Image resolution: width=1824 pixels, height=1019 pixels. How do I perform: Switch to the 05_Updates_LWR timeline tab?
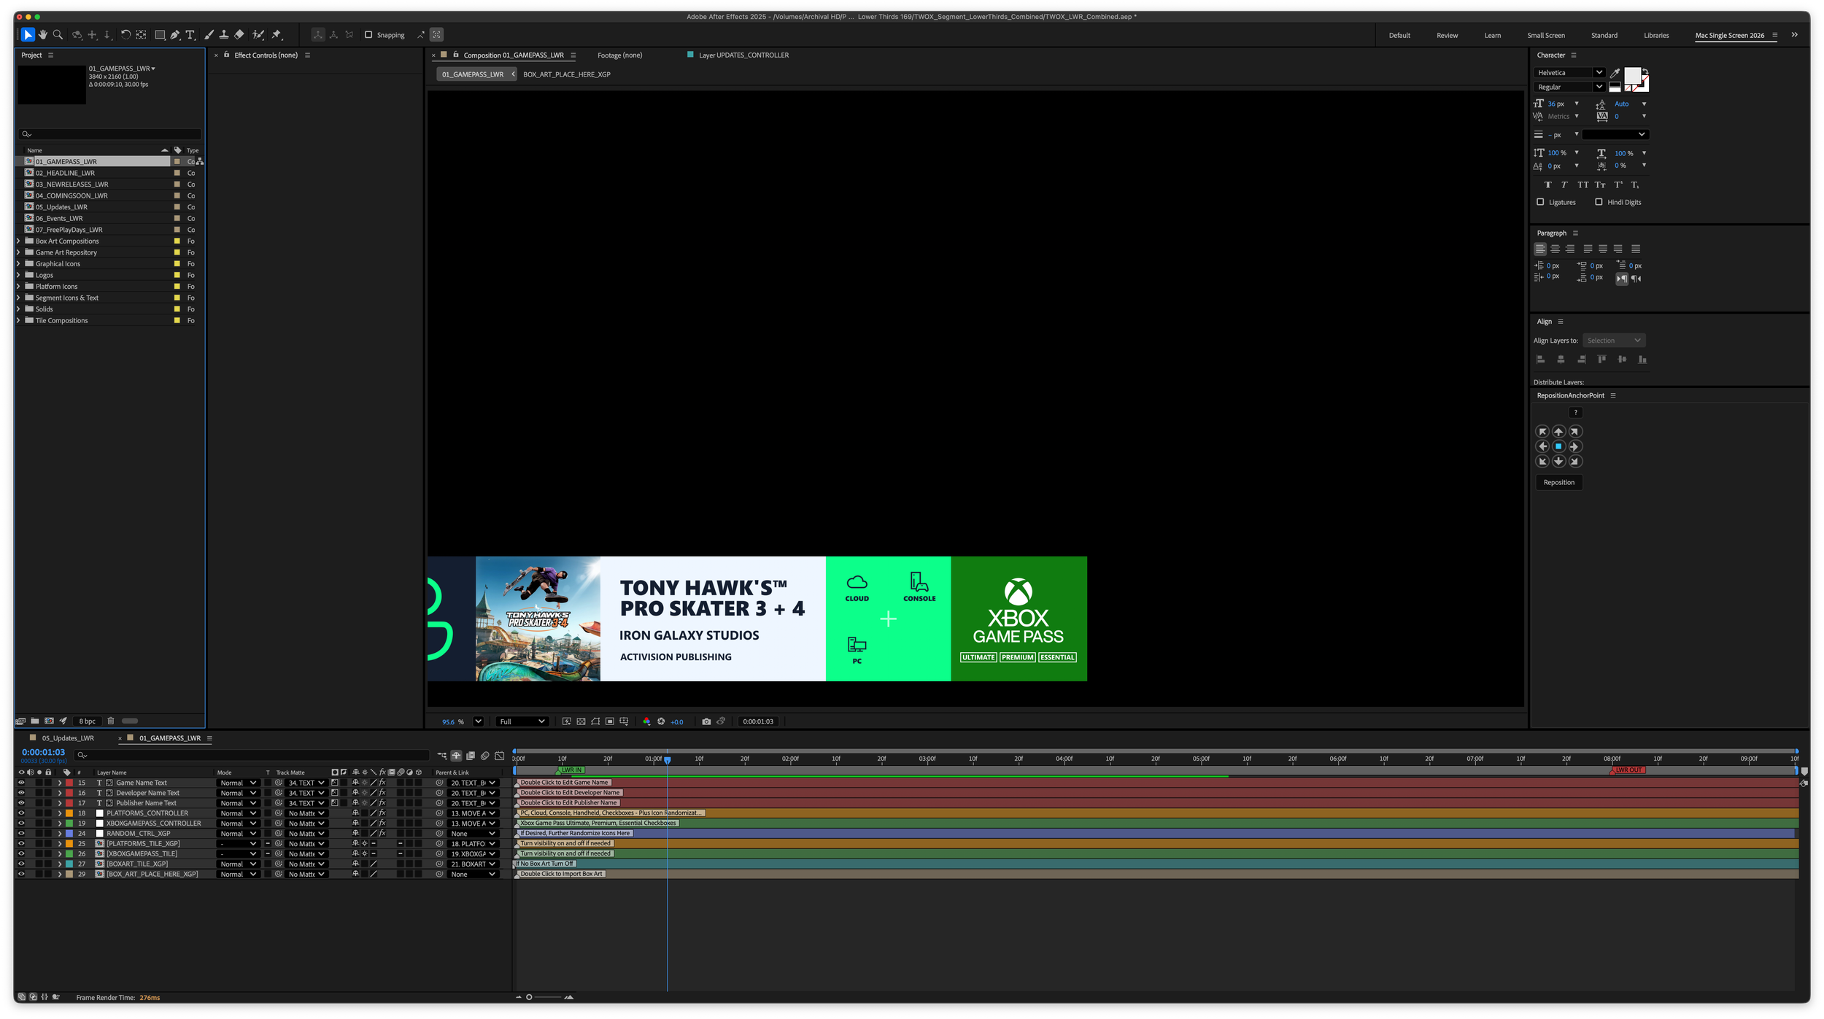point(67,738)
